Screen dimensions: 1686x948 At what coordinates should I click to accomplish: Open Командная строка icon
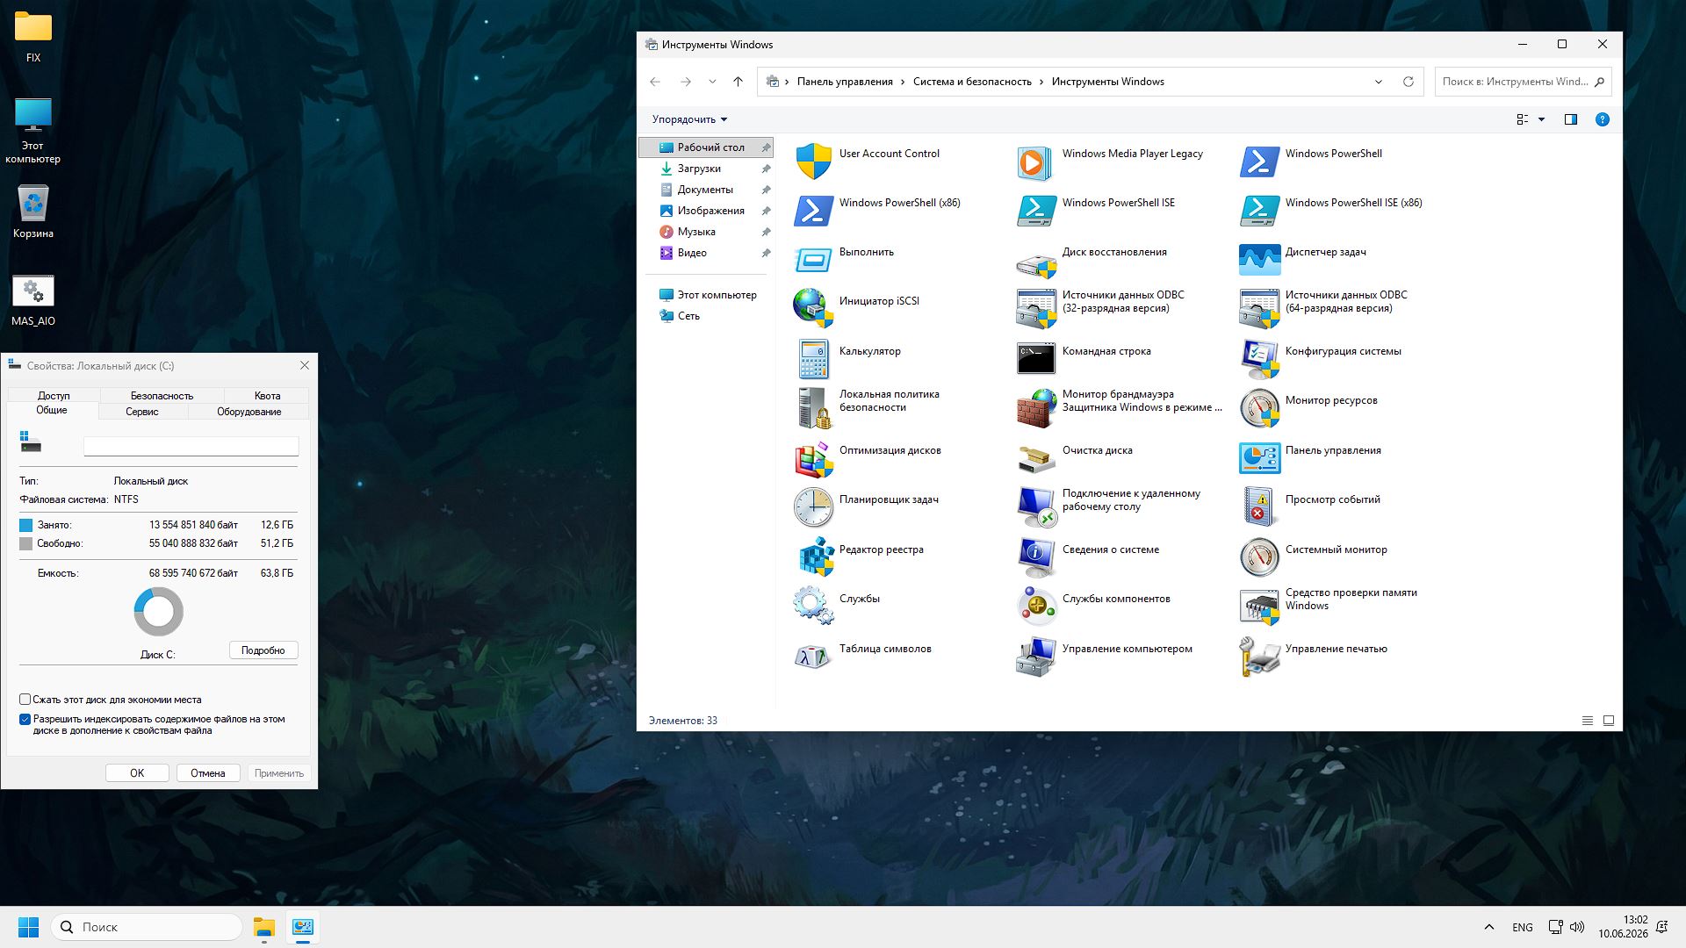(1036, 359)
